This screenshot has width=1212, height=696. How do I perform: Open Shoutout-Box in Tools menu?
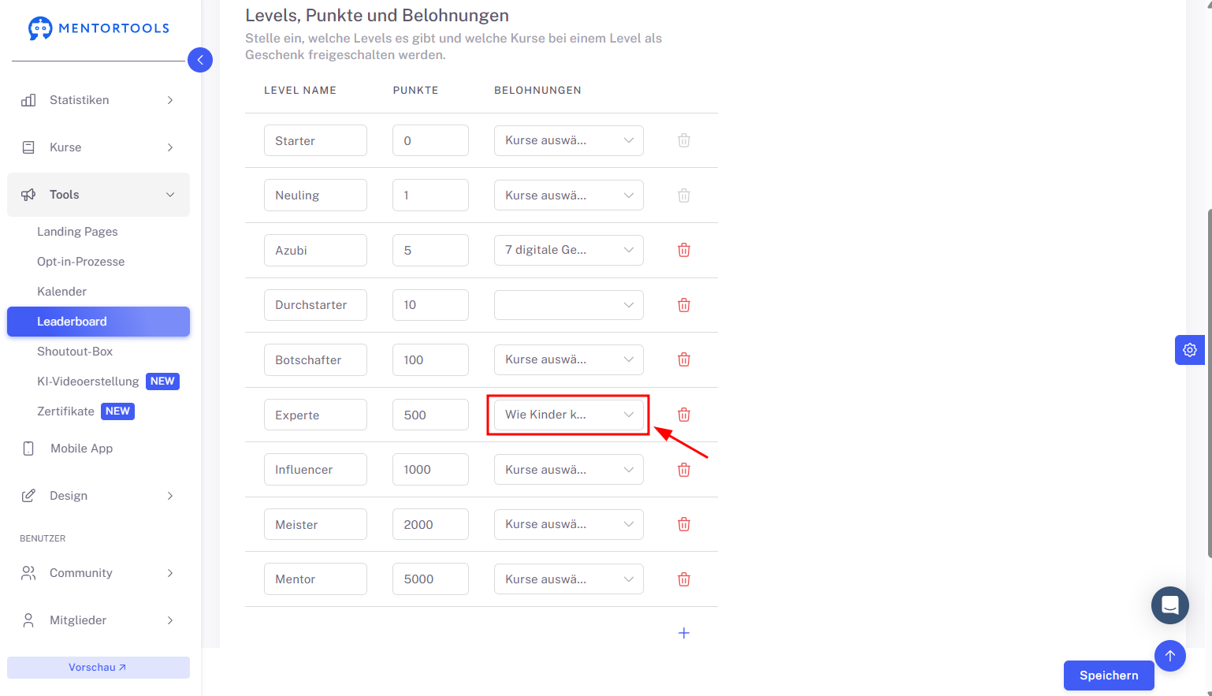tap(75, 352)
